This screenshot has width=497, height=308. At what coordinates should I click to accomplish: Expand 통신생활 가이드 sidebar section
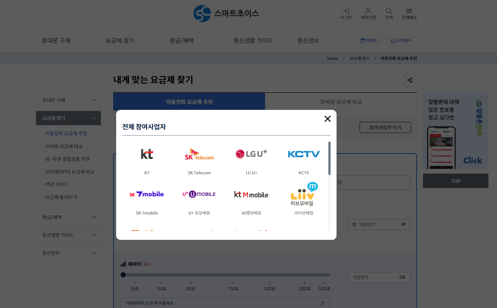(69, 235)
